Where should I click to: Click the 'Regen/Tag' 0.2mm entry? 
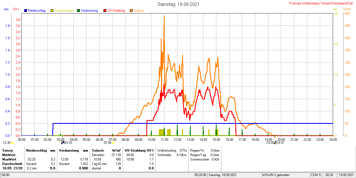tap(205, 155)
